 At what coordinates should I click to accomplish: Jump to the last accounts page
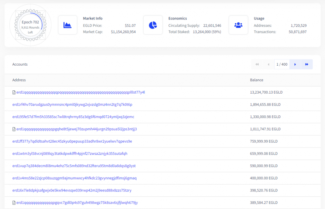coord(306,64)
